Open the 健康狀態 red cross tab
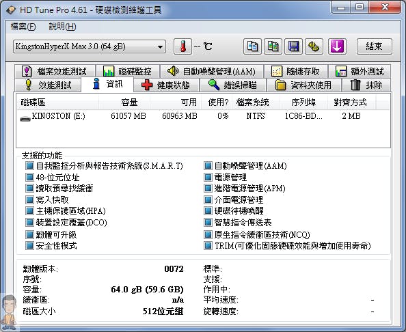Viewport: 406px width, 332px height. coord(166,85)
